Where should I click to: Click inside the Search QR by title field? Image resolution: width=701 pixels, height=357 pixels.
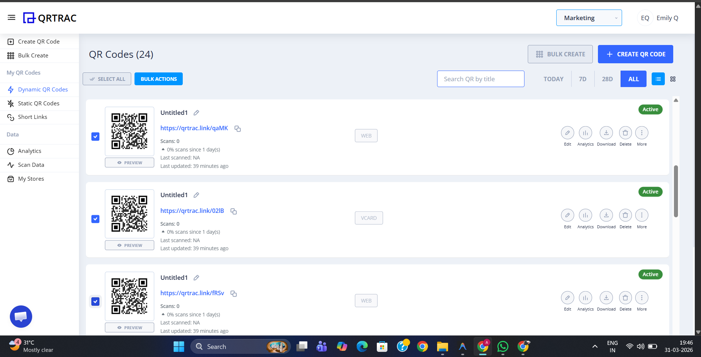tap(480, 79)
